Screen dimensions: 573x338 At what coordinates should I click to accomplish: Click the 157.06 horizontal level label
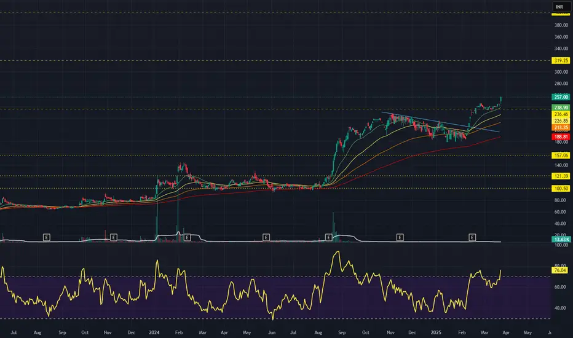561,155
